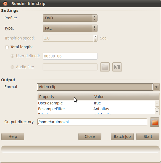Enable the Total length checkbox
Viewport: 161px width, 163px height.
(7, 47)
